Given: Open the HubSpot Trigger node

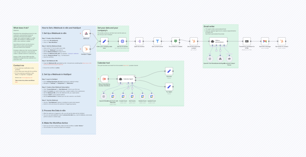Looking at the screenshot, I should 86,49.
